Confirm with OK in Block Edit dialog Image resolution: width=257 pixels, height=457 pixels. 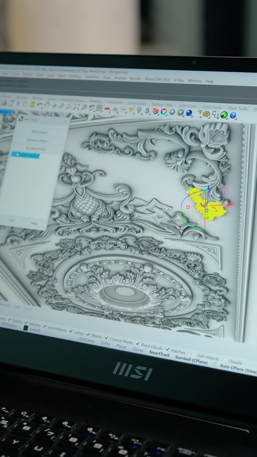coord(11,220)
